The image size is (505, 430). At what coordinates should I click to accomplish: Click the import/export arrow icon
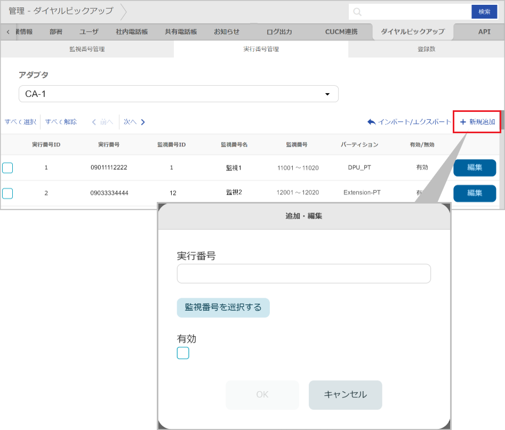click(x=371, y=122)
